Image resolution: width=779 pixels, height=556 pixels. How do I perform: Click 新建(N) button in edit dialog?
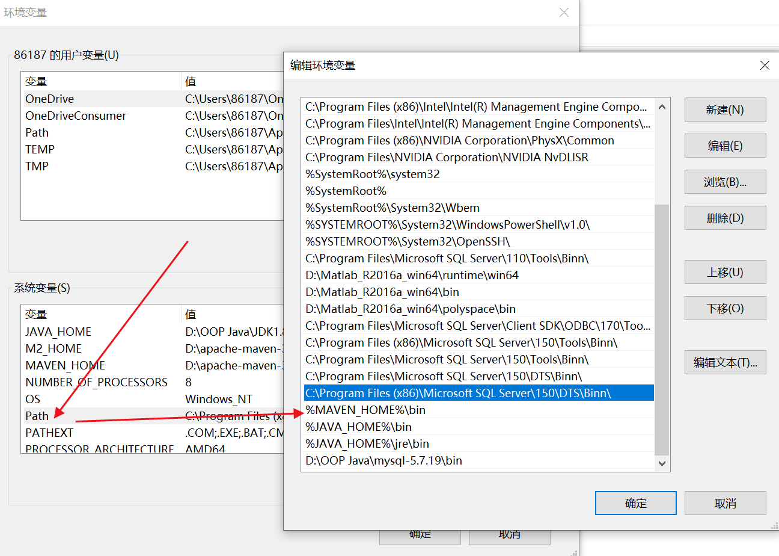click(725, 110)
